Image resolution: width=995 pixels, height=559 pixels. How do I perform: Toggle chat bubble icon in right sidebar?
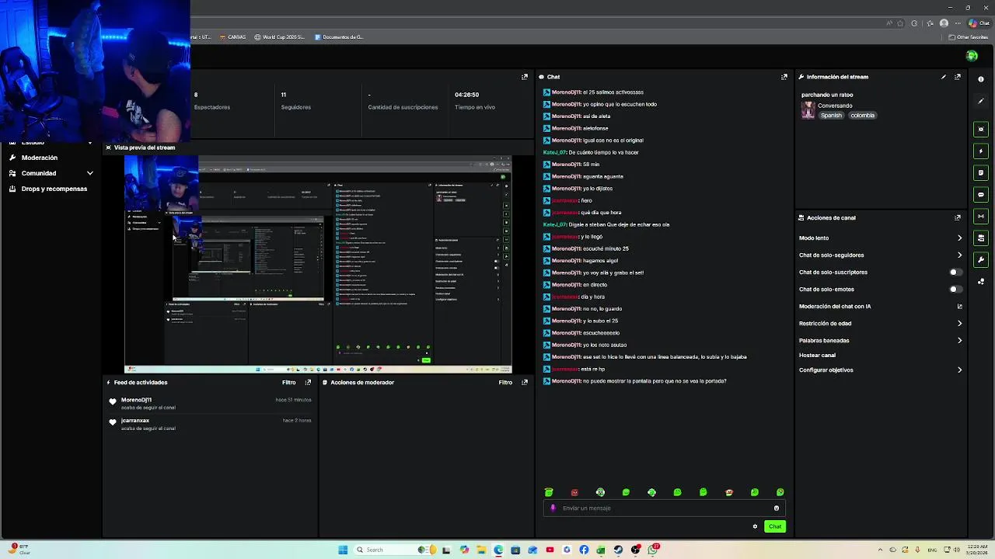pyautogui.click(x=981, y=194)
